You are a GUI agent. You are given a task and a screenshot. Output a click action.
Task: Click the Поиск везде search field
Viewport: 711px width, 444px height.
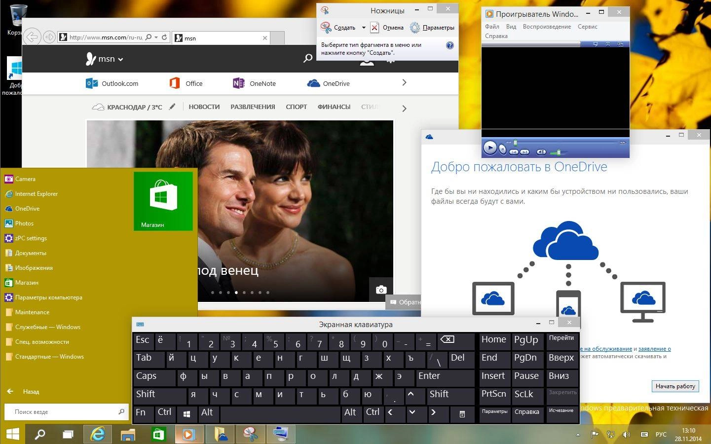[x=66, y=411]
